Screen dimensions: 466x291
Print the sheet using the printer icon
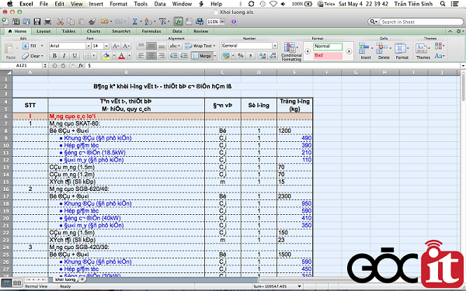coord(47,22)
